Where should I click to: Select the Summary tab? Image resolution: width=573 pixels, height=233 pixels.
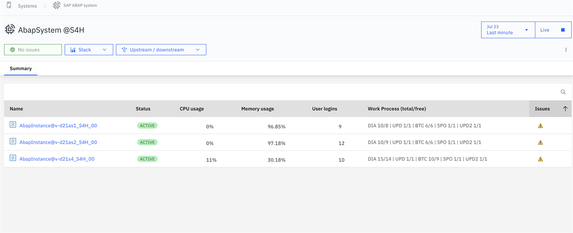pyautogui.click(x=21, y=69)
